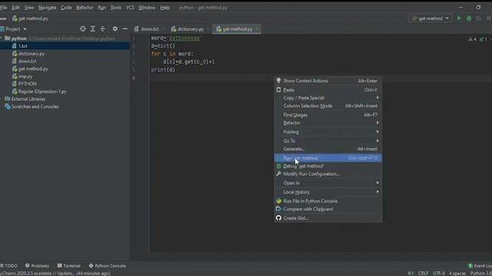Expand the Local History submenu
Viewport: 492px width, 276px height.
coord(328,192)
